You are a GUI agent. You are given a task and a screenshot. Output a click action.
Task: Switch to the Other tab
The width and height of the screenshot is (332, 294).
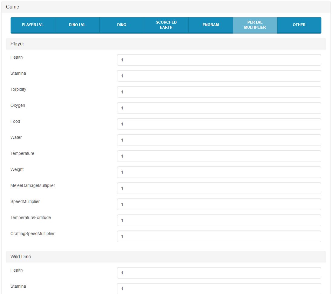coord(299,25)
